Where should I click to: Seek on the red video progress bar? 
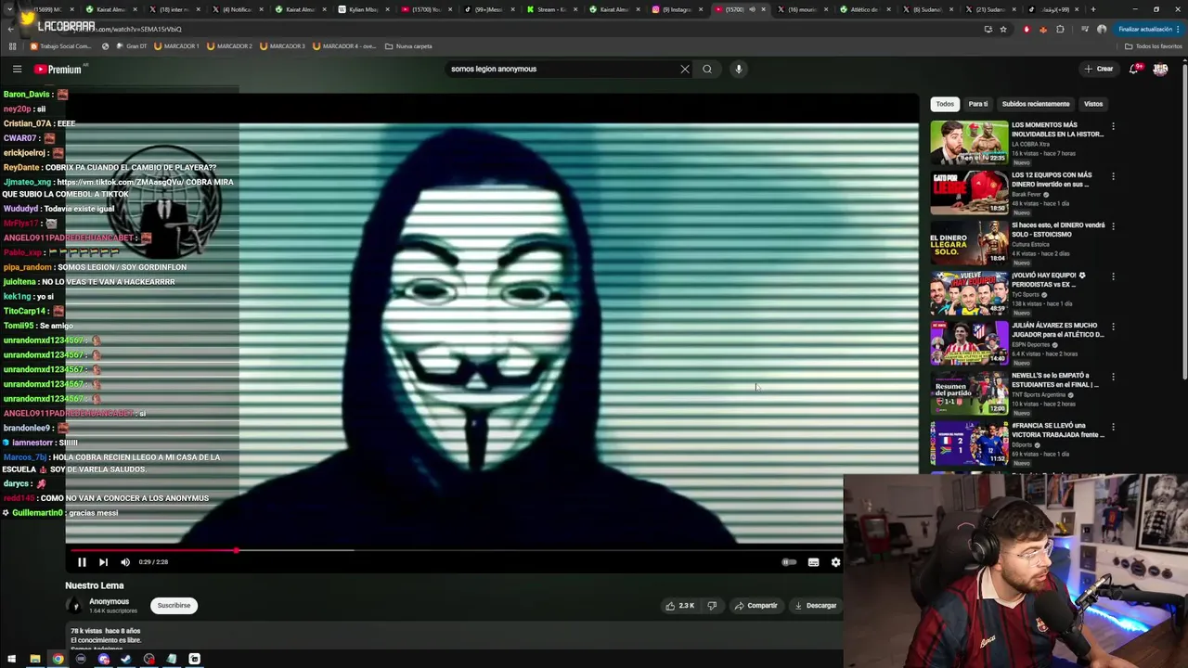[455, 550]
